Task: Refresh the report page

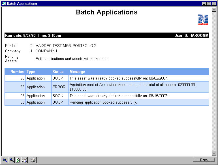Action: click(x=18, y=160)
